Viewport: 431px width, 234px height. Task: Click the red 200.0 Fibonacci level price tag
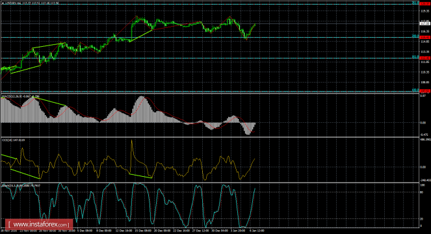tap(425, 38)
